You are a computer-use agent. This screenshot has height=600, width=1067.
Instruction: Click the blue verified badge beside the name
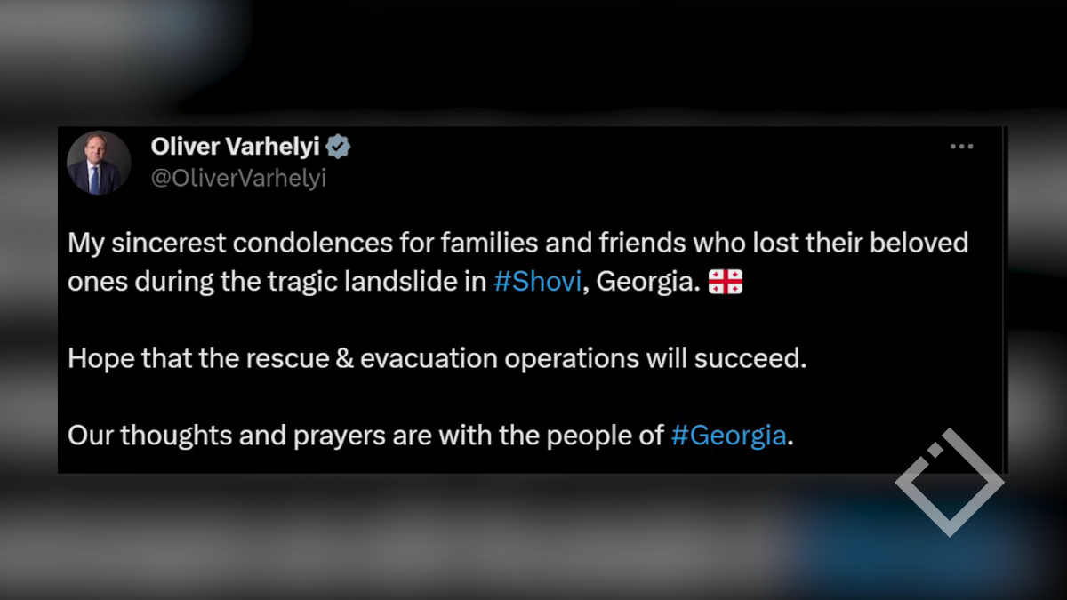[339, 147]
